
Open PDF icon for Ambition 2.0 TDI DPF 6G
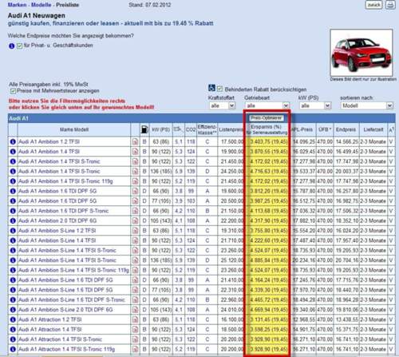click(136, 220)
